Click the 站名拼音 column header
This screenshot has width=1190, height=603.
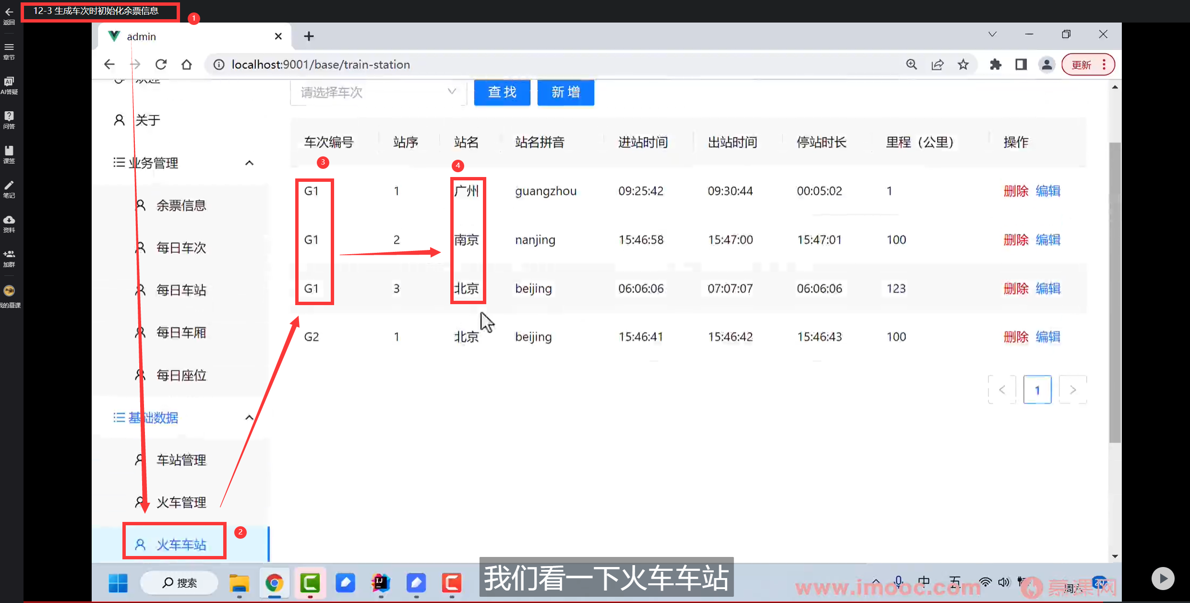coord(540,142)
